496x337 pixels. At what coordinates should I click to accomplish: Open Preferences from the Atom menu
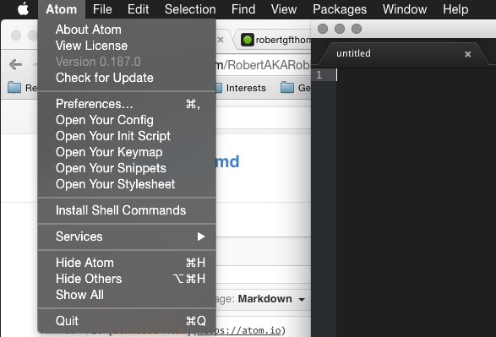(127, 104)
